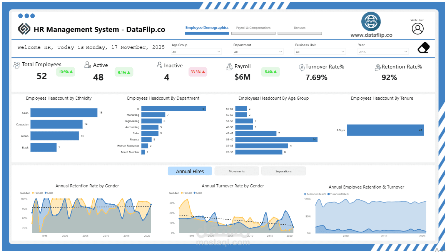Click the Retention Rate icon
The image size is (446, 252).
click(378, 67)
